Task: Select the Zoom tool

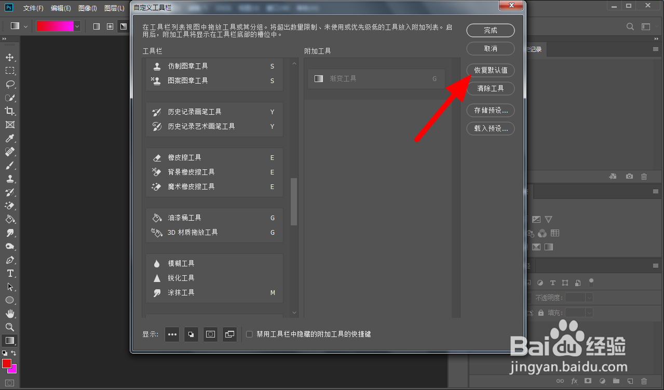Action: (x=10, y=327)
